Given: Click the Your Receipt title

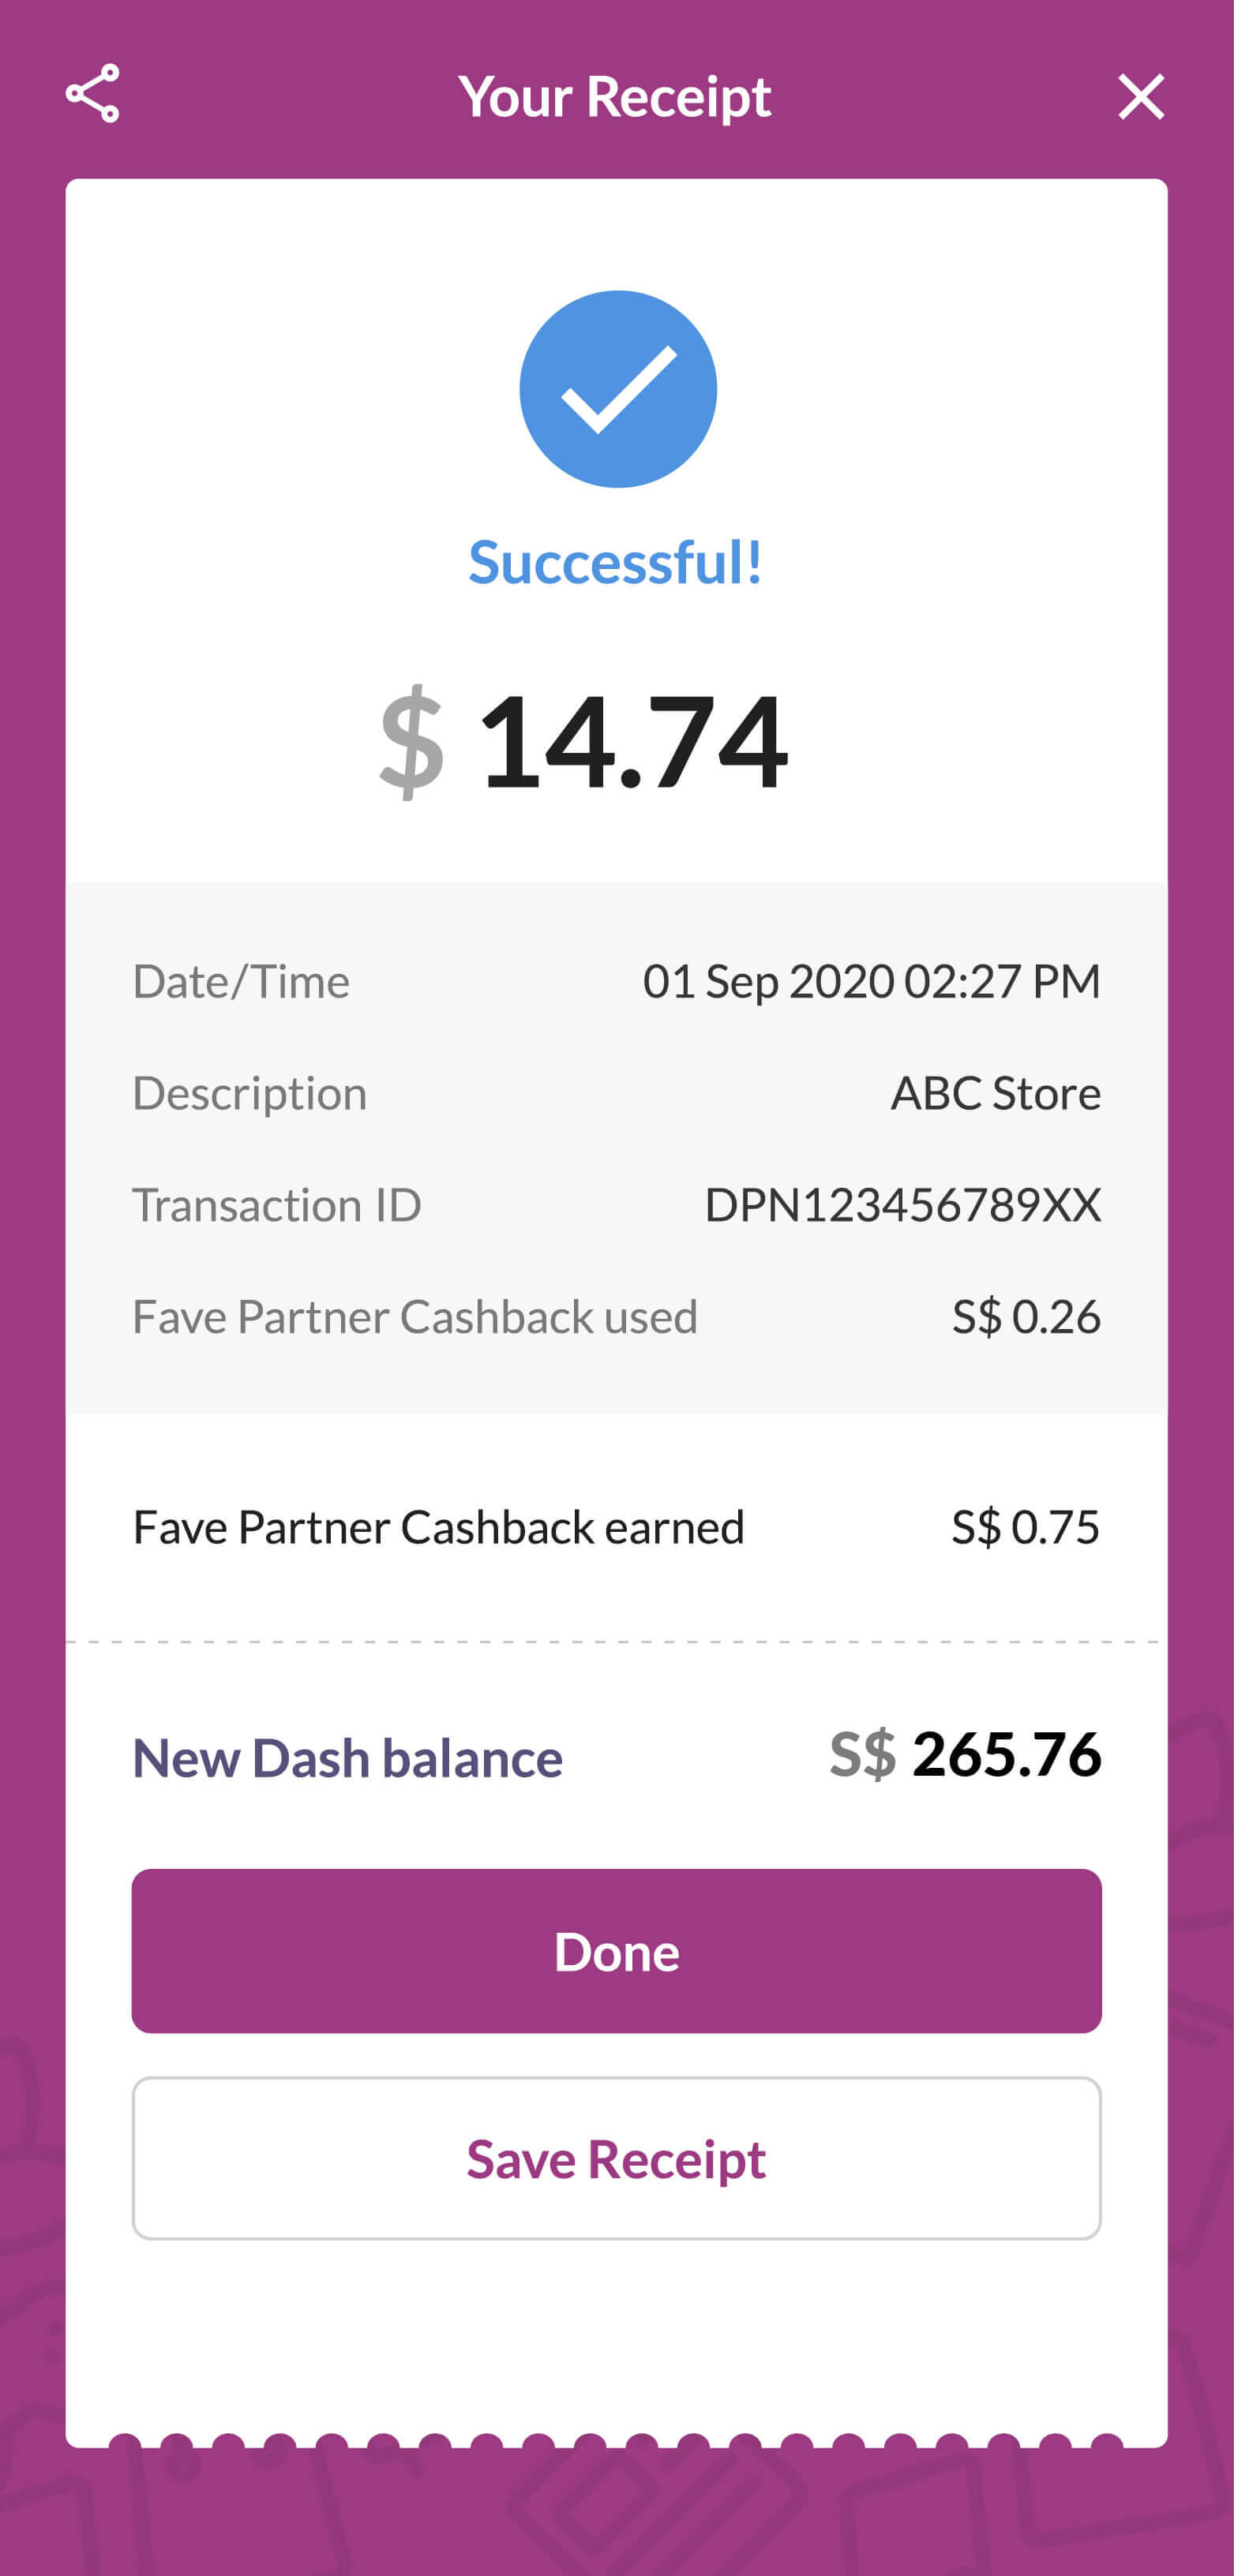Looking at the screenshot, I should [615, 97].
